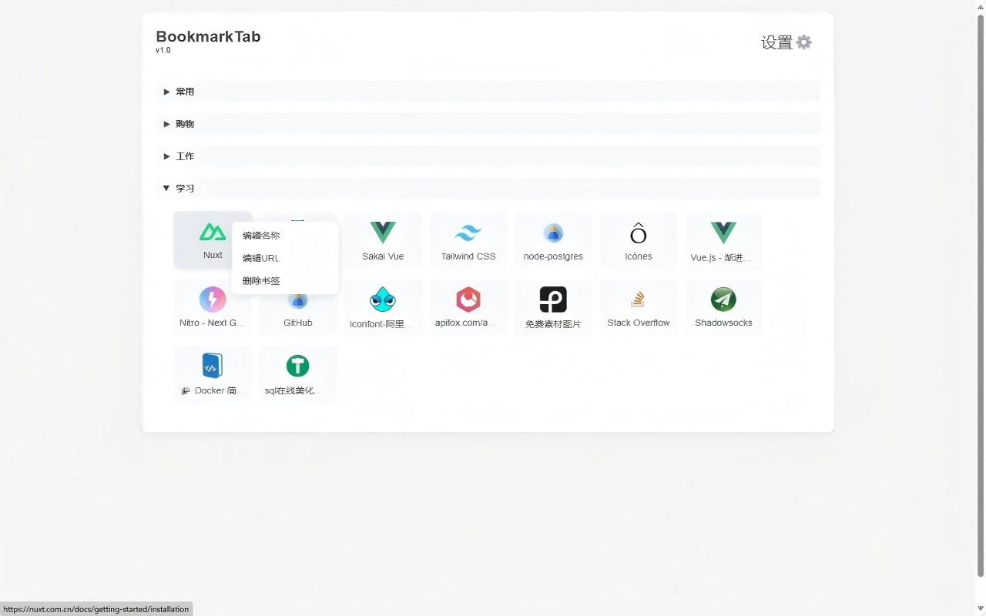This screenshot has width=986, height=616.
Task: Open the Shadowsocks paper plane icon
Action: (723, 299)
